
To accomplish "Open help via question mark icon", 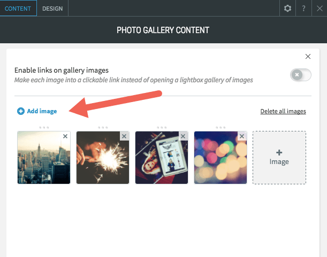I will [303, 9].
